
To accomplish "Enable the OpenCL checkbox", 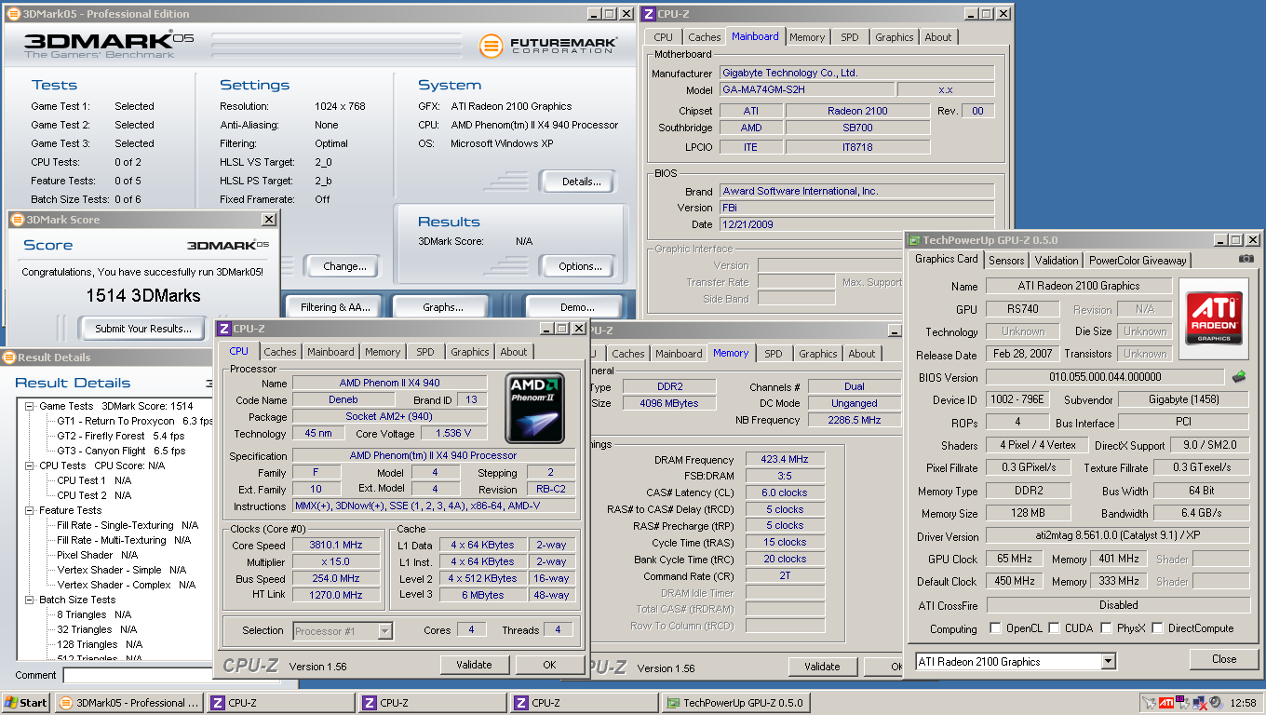I will pyautogui.click(x=996, y=628).
